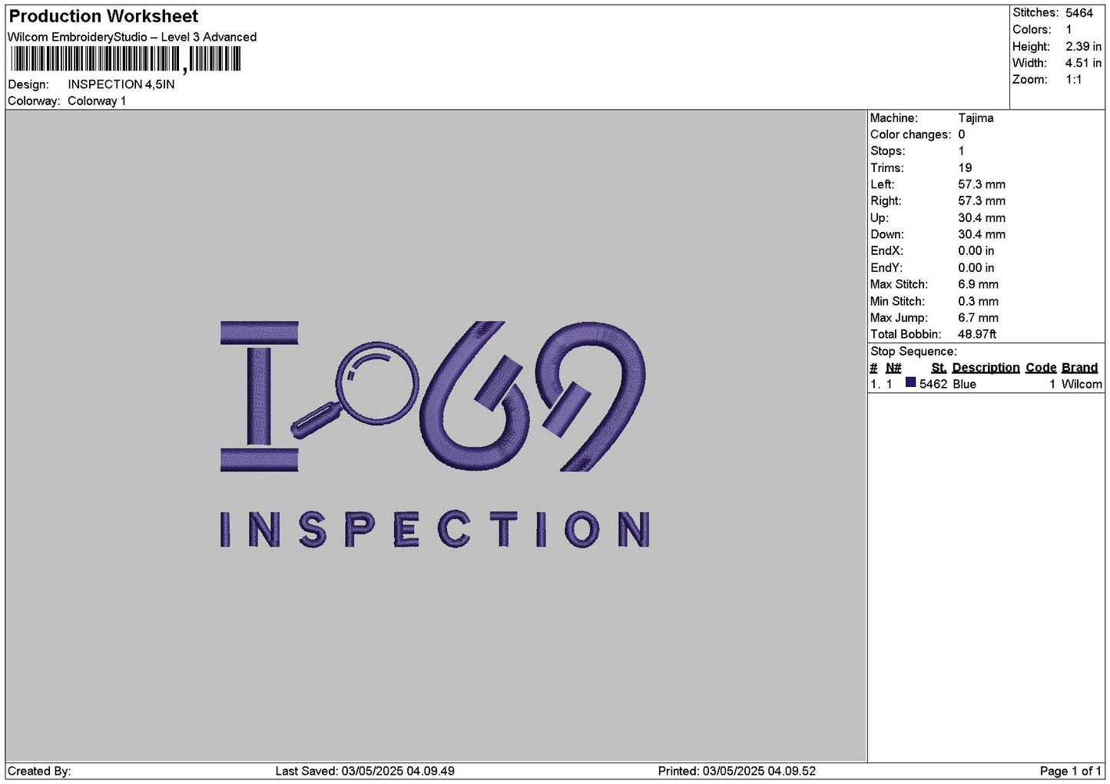Click the 'Stop Sequence:' heading
1110x784 pixels.
pos(913,351)
